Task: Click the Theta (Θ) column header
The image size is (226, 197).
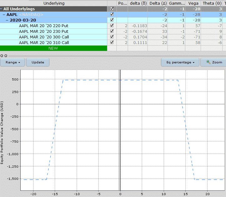Action: click(x=212, y=3)
